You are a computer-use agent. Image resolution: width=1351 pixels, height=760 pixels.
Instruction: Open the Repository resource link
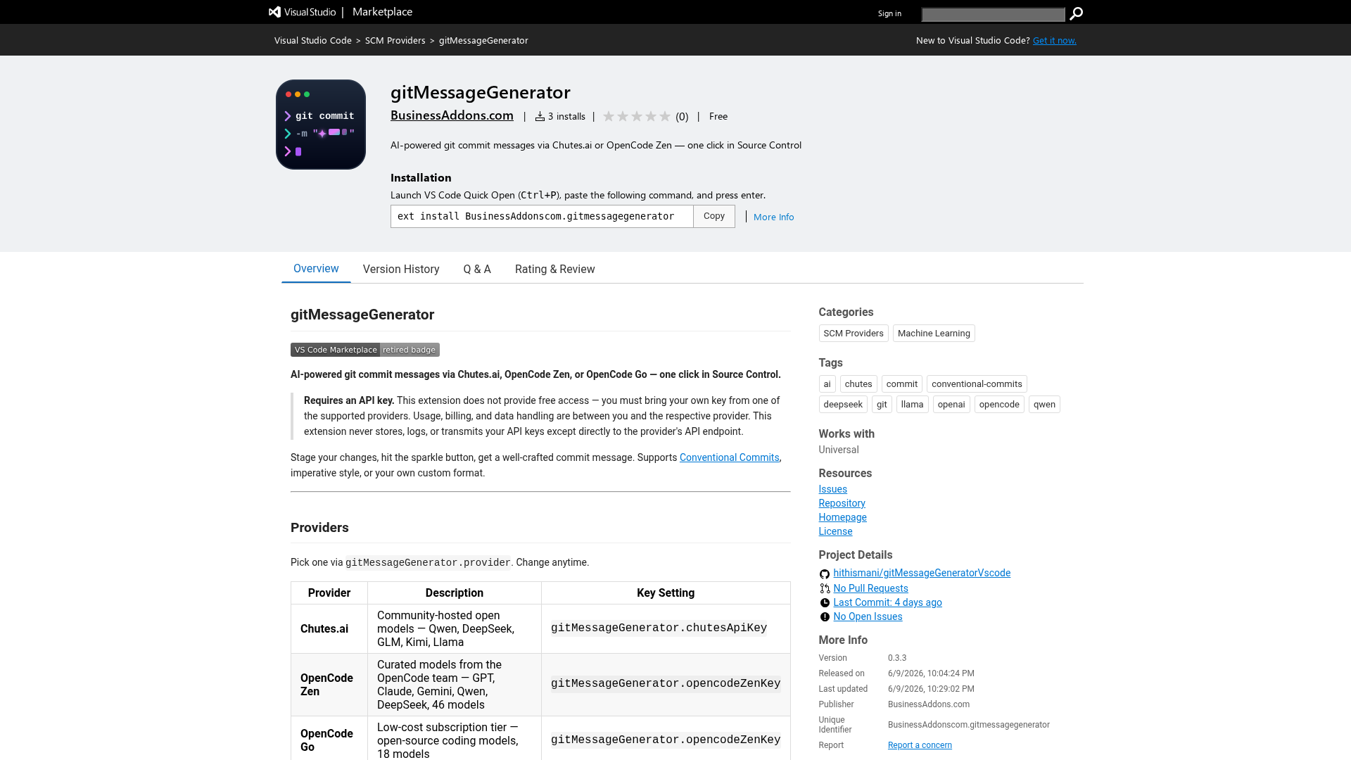(842, 503)
